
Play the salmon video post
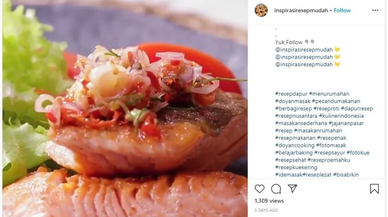[x=125, y=108]
